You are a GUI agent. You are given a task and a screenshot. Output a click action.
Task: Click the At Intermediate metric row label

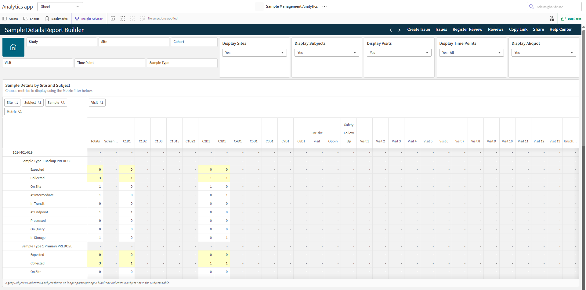tap(42, 195)
